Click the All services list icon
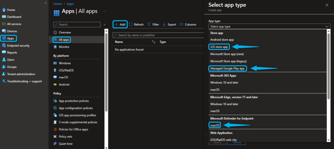The image size is (334, 149). [x=4, y=24]
